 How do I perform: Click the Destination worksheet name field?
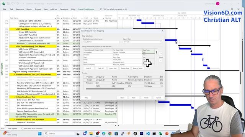[101, 42]
